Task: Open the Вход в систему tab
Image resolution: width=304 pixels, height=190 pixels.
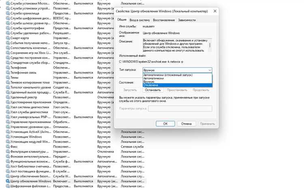Action: [x=139, y=20]
